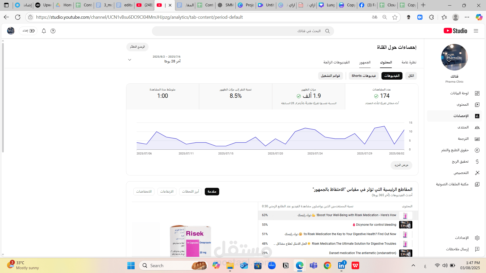Image resolution: width=486 pixels, height=273 pixels.
Task: Open the Audio library sidebar icon
Action: pyautogui.click(x=477, y=184)
